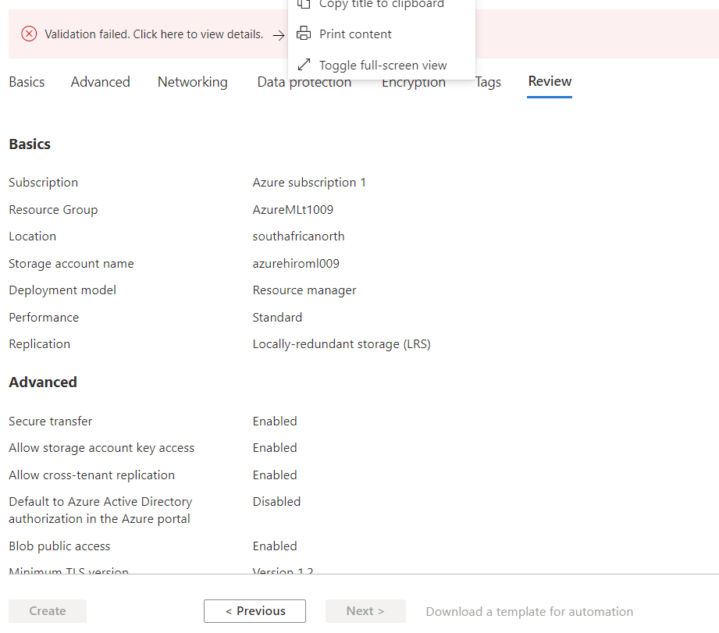Screen dimensions: 719x633
Task: Click Enabled value for storage account key access
Action: click(x=275, y=448)
